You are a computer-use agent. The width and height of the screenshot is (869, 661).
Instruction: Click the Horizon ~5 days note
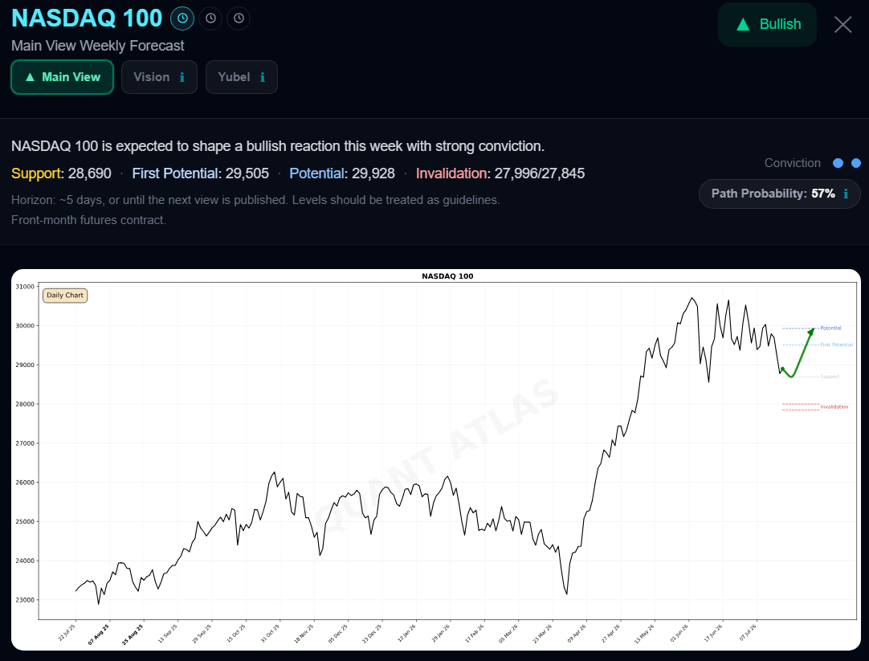(x=255, y=200)
